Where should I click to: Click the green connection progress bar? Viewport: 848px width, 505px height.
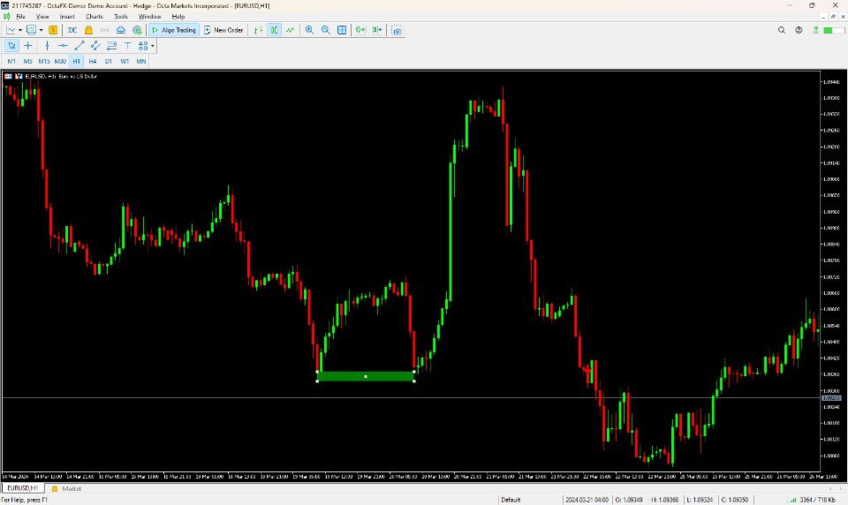[x=832, y=30]
